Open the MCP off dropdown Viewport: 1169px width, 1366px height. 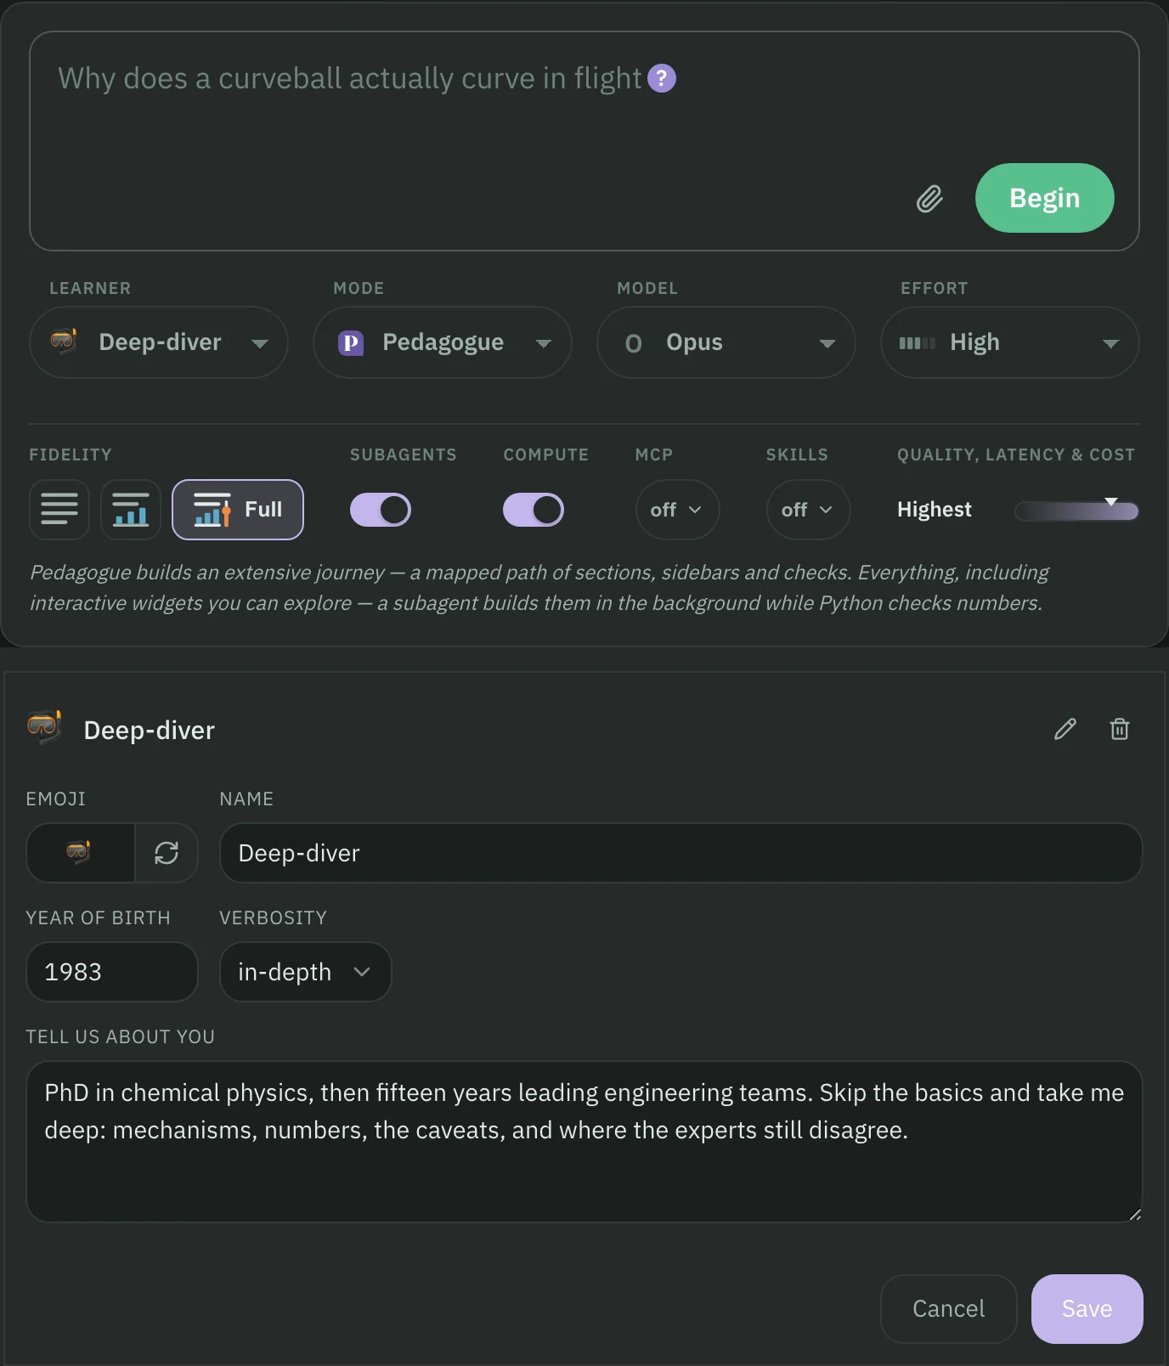[x=677, y=510]
